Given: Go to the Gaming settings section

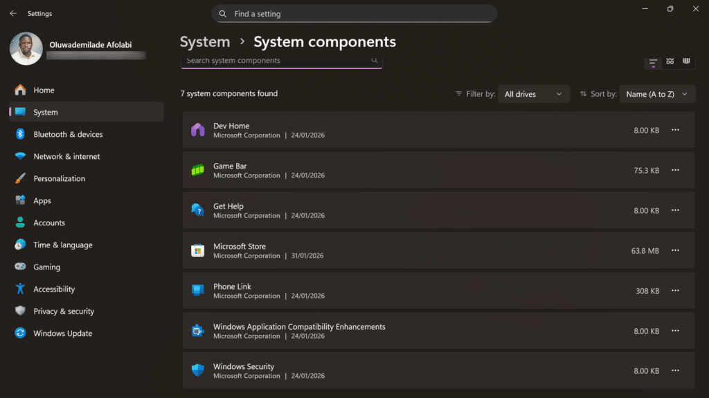Looking at the screenshot, I should point(45,267).
